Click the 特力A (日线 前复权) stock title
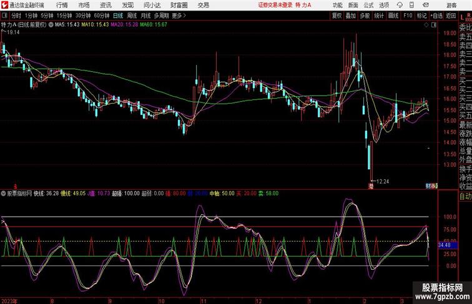The width and height of the screenshot is (472, 304). (24, 25)
